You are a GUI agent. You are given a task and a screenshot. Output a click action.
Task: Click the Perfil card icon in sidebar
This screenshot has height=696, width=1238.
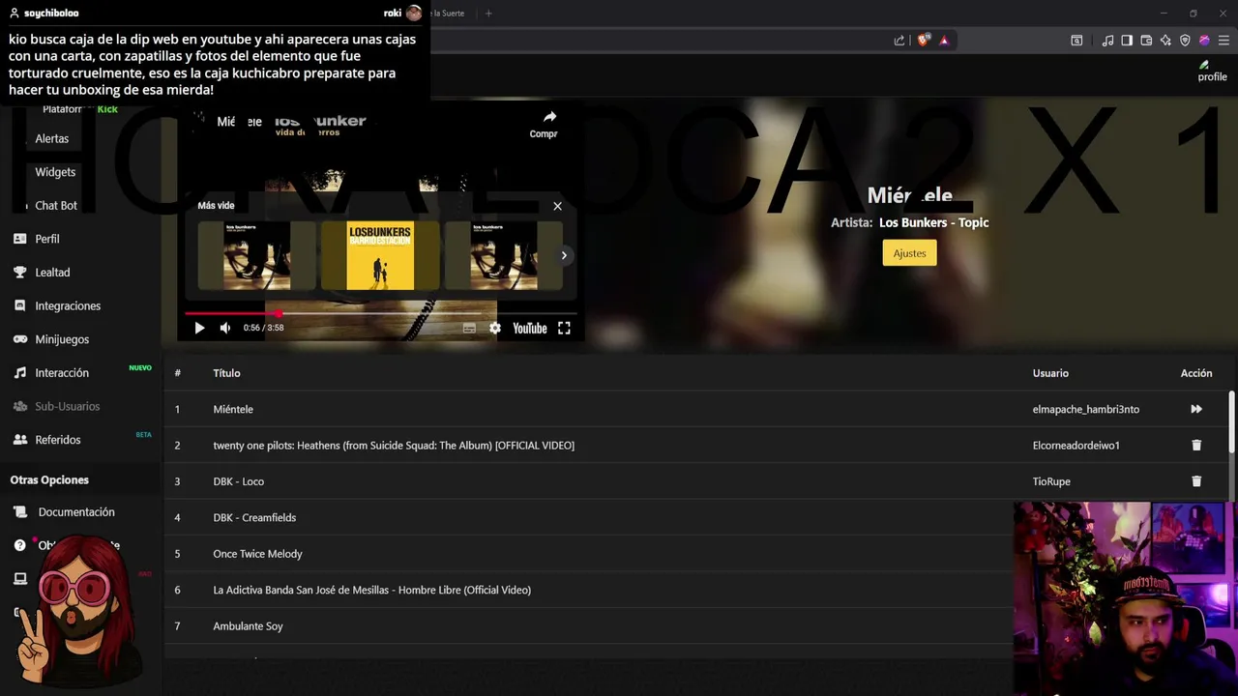tap(19, 239)
